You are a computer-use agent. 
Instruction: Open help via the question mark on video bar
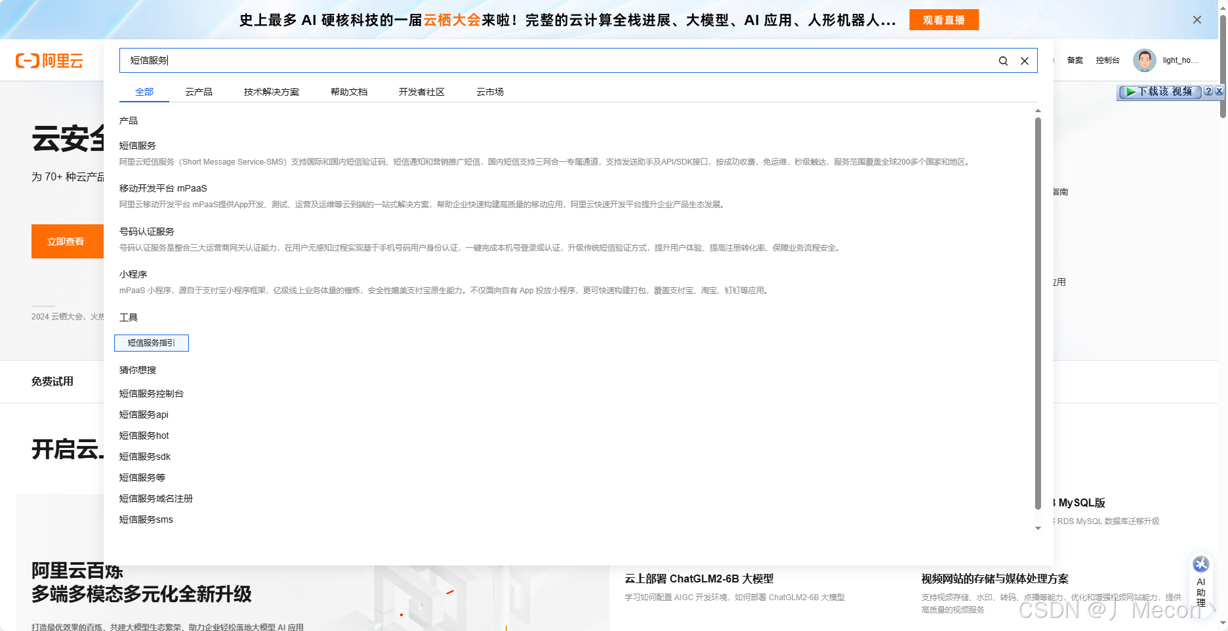(1208, 91)
